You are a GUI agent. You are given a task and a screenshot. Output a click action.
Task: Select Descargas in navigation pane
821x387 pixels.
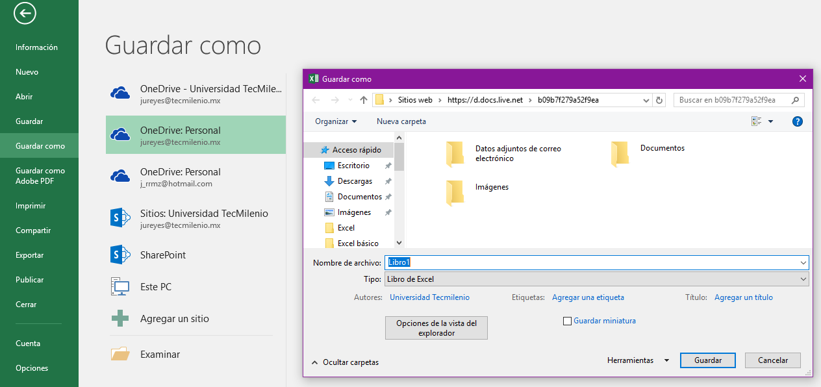355,181
